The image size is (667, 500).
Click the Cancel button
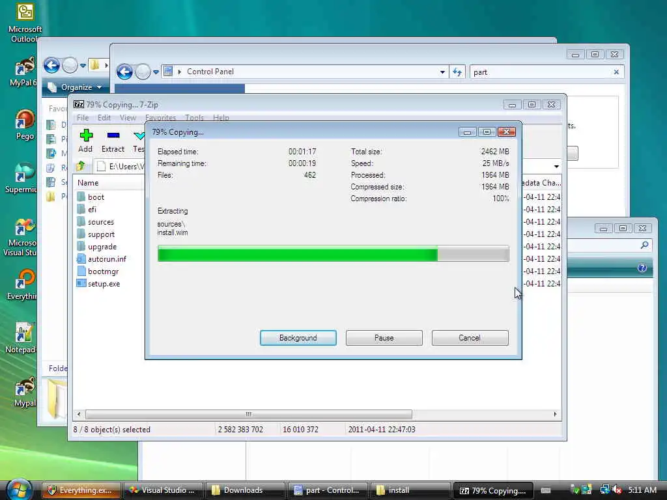(x=470, y=338)
